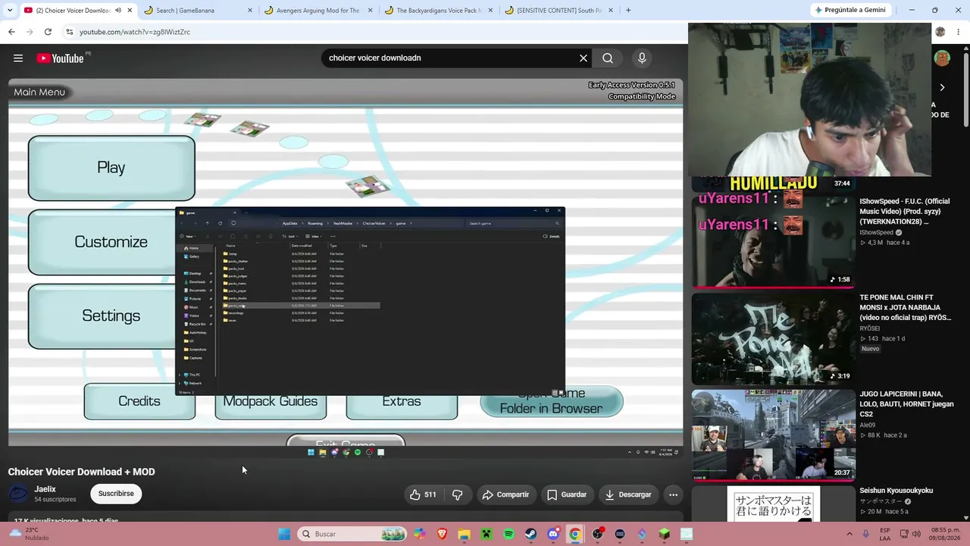Save video with the Guardar button
The width and height of the screenshot is (970, 546).
point(567,494)
